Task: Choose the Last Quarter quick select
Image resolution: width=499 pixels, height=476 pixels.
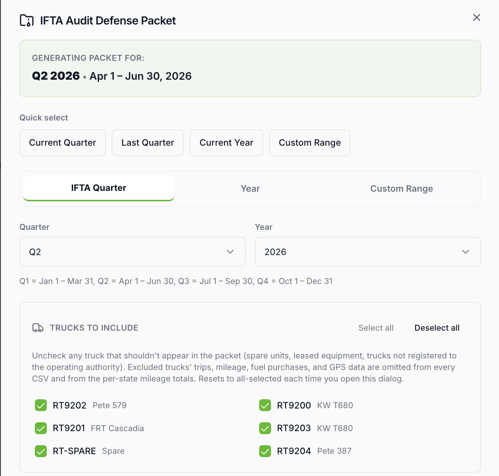Action: (148, 143)
